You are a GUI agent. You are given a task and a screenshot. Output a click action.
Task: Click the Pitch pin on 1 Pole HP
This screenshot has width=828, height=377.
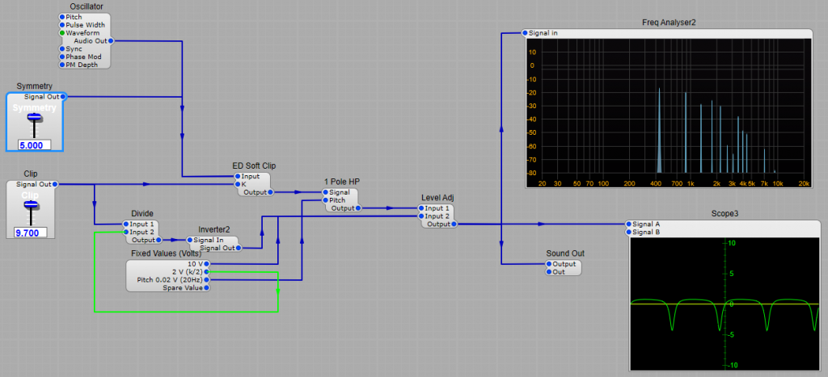pos(325,200)
